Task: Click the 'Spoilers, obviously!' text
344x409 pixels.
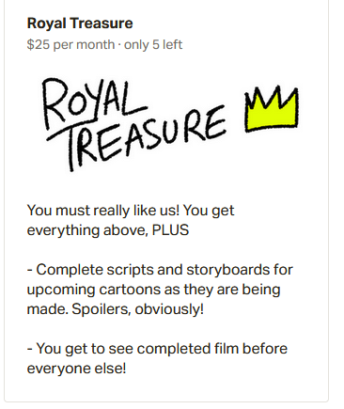Action: pyautogui.click(x=138, y=309)
